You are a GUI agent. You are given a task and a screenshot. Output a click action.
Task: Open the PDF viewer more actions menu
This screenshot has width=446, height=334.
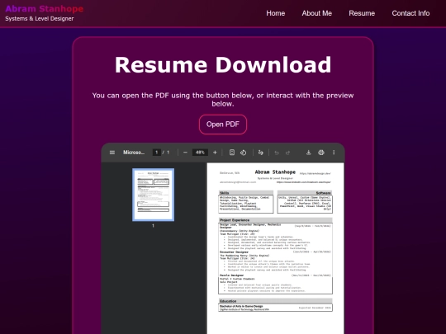(334, 153)
